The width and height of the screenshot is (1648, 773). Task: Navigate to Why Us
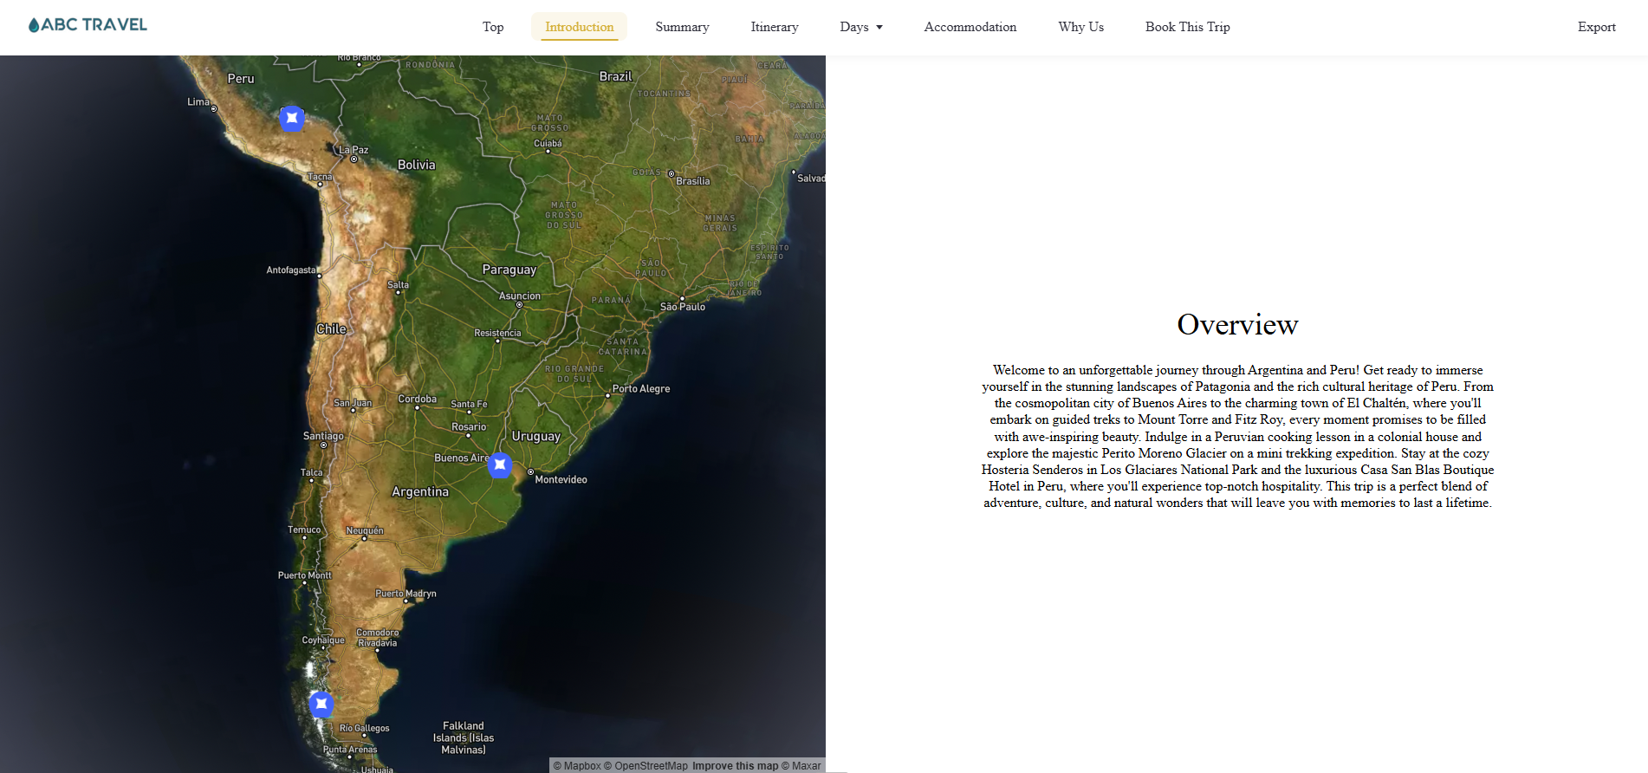coord(1080,27)
